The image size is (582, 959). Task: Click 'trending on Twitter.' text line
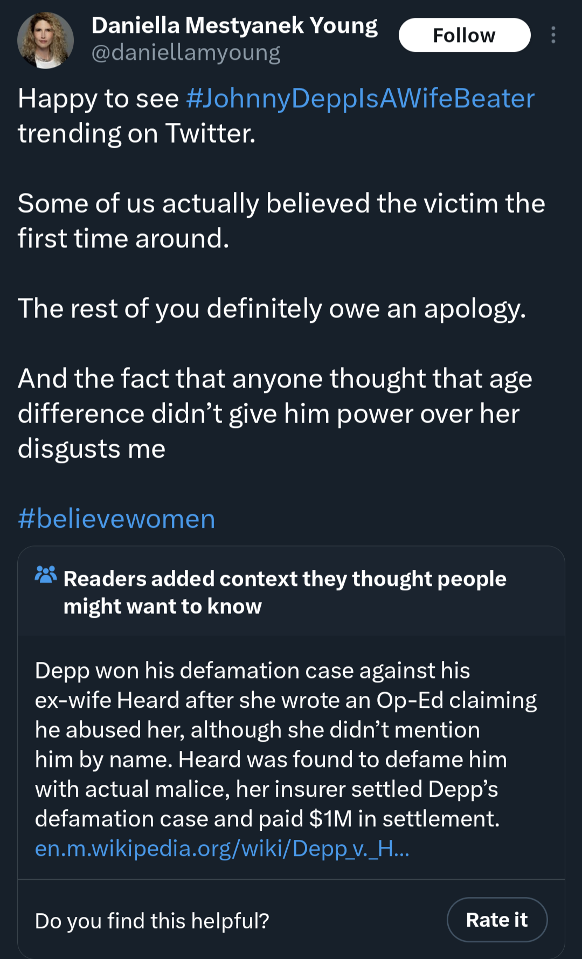137,134
